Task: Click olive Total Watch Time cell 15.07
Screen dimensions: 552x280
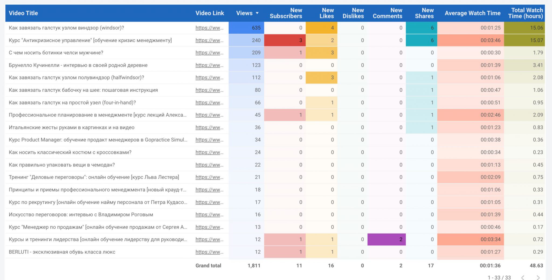Action: tap(524, 40)
